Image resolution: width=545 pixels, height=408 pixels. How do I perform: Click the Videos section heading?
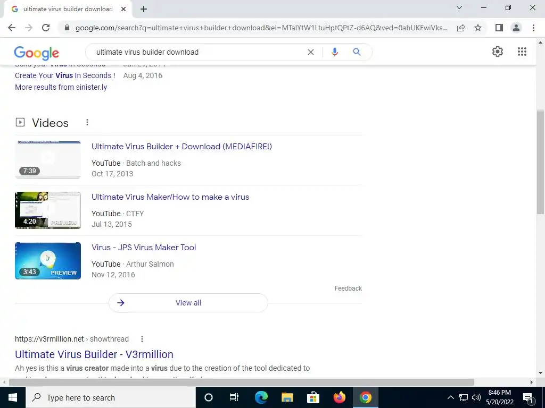point(51,123)
